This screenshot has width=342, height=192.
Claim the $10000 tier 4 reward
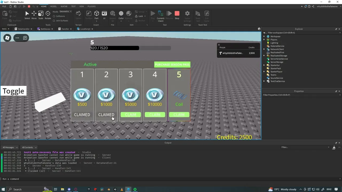click(x=155, y=115)
